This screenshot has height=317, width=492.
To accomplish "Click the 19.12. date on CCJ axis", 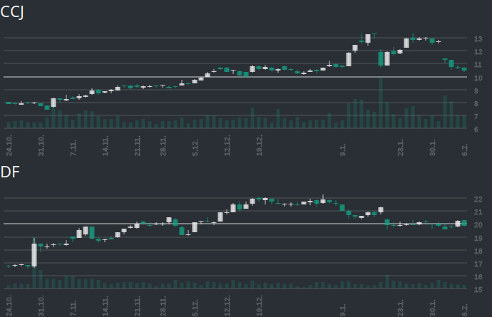I will (x=259, y=146).
